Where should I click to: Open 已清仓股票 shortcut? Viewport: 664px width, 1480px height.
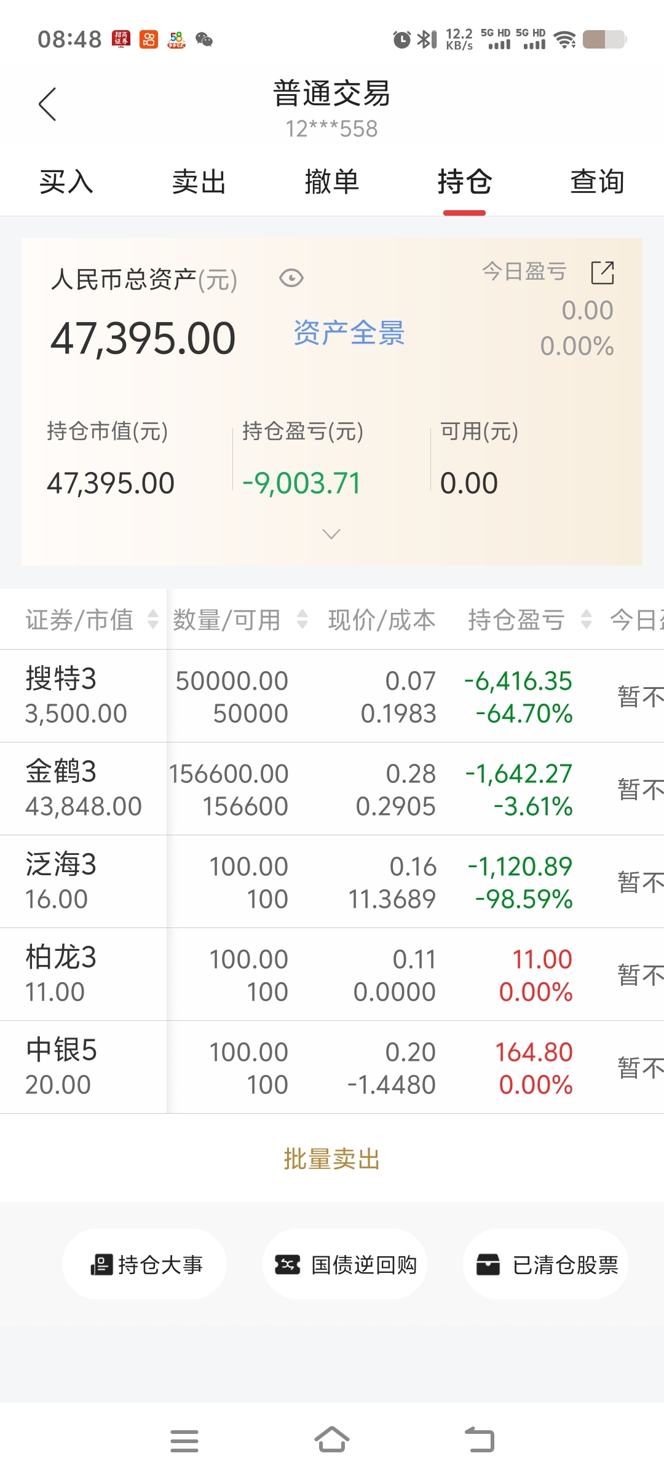click(546, 1264)
